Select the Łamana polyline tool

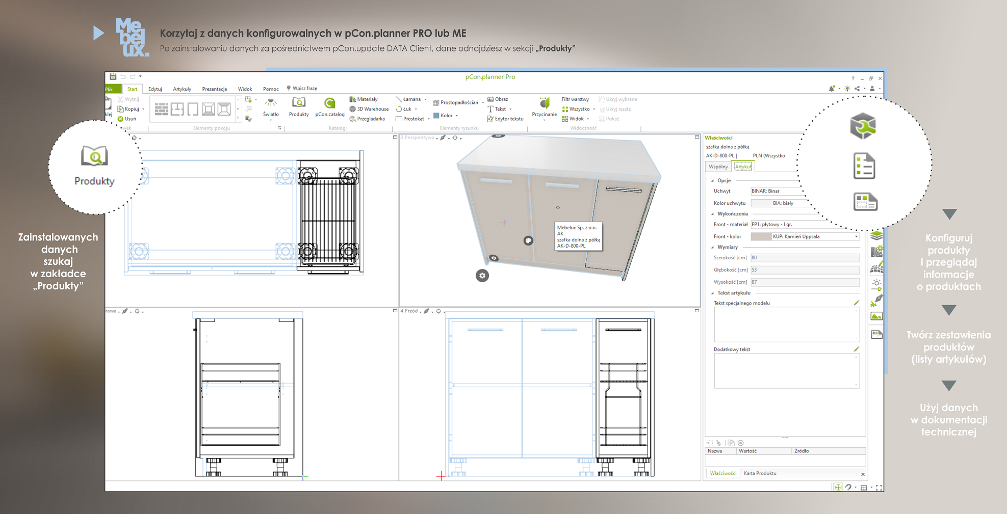point(408,99)
